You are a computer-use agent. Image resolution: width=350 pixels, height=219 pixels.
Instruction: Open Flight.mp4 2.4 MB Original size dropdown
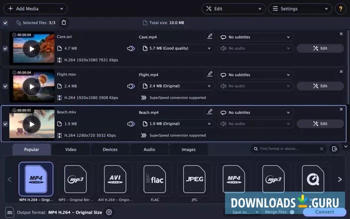tap(176, 86)
